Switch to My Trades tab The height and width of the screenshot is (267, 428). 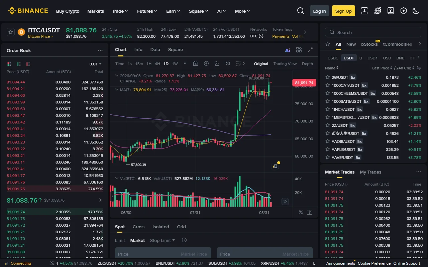tap(370, 172)
